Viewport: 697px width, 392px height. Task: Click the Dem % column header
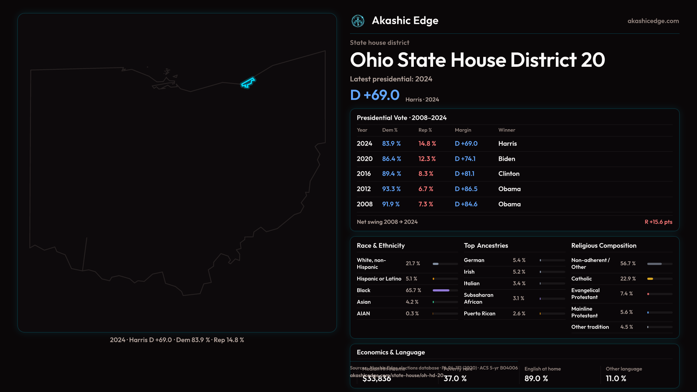pyautogui.click(x=390, y=130)
